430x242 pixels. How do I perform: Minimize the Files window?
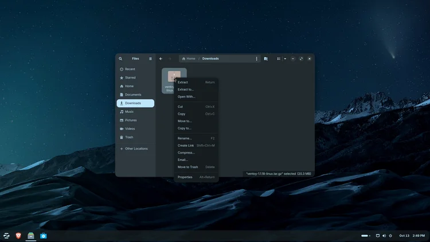pos(293,58)
